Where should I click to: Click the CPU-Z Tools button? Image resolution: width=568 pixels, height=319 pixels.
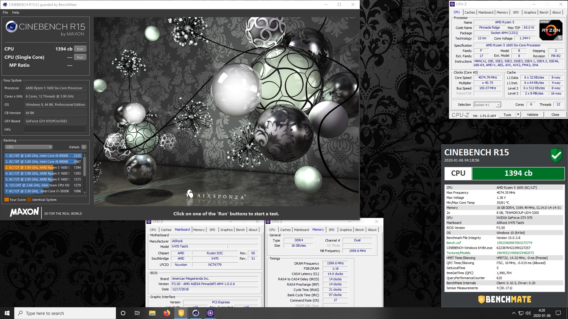click(507, 115)
